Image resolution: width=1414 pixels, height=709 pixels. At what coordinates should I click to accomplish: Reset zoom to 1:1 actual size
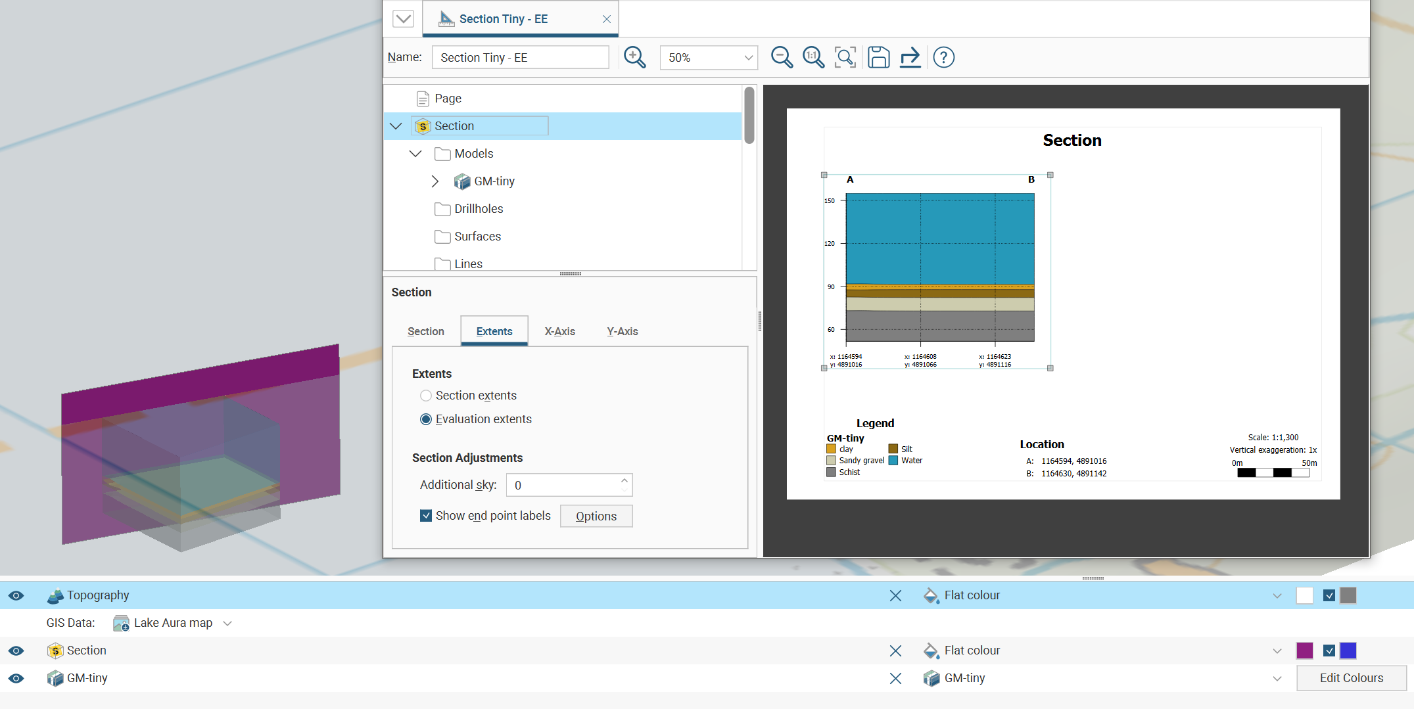(813, 57)
